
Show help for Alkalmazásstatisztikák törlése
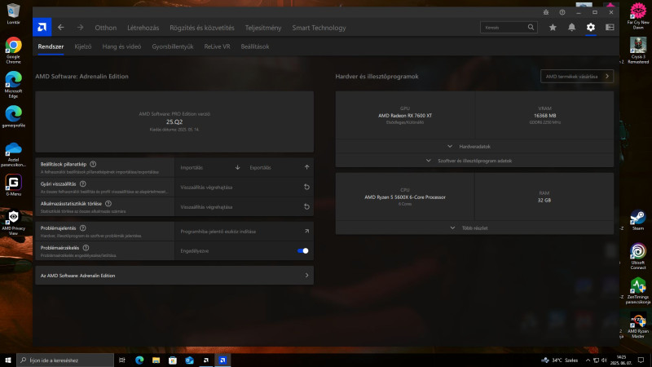coord(108,203)
